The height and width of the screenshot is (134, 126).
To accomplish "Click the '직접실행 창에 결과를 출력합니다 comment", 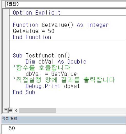I will tap(64, 80).
